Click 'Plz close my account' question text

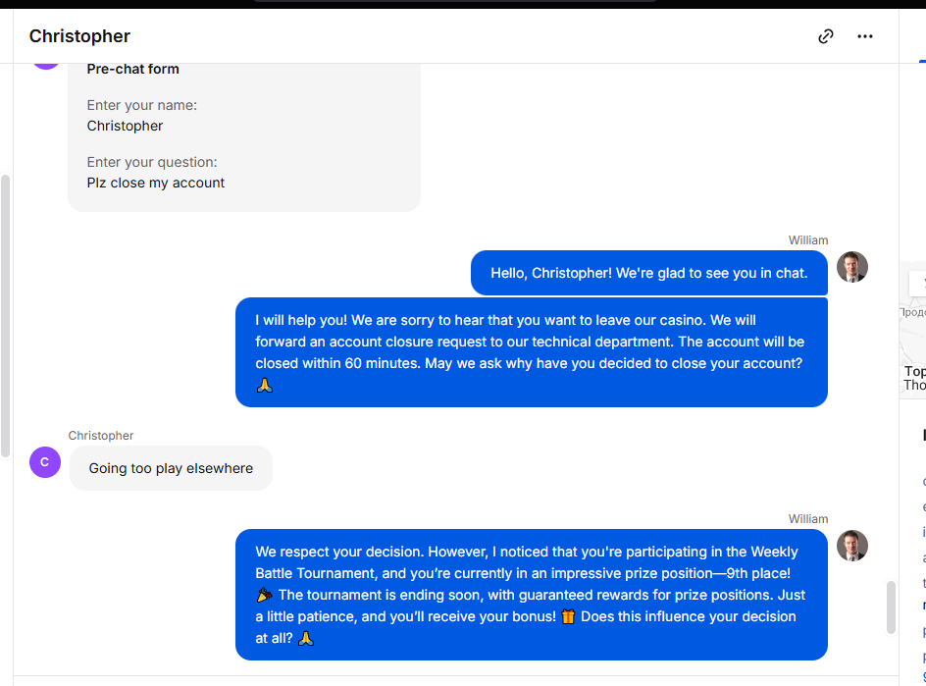coord(156,184)
